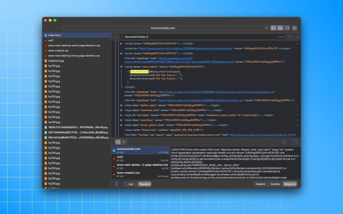Reload the page in the address bar
343x214 pixels.
(266, 28)
